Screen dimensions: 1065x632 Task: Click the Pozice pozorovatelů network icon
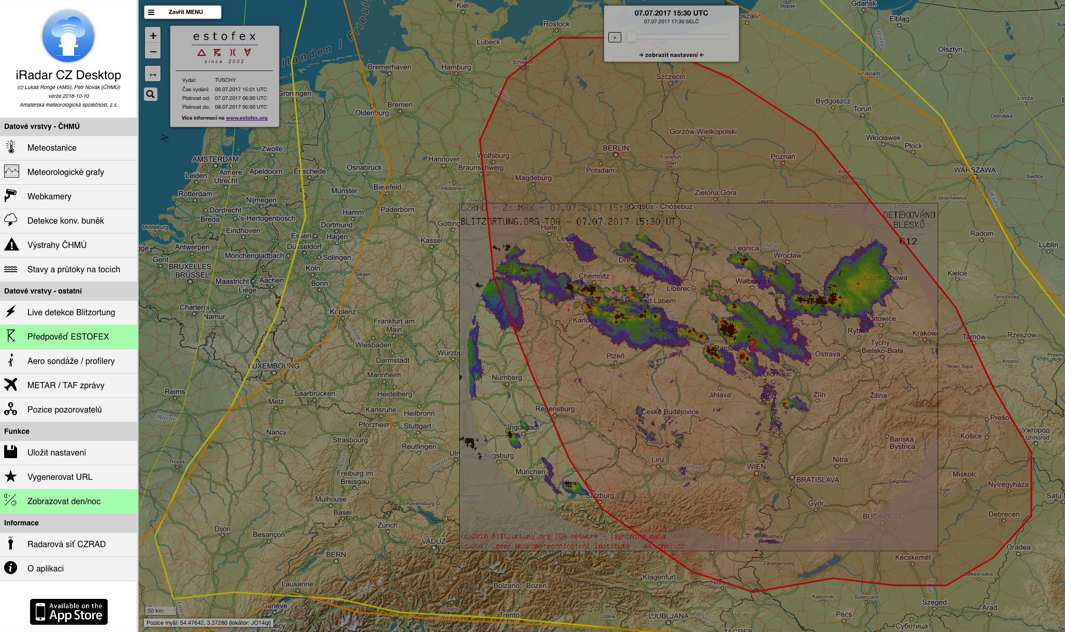pyautogui.click(x=11, y=409)
